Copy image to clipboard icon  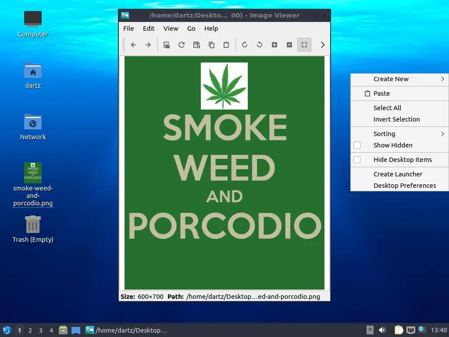[211, 45]
